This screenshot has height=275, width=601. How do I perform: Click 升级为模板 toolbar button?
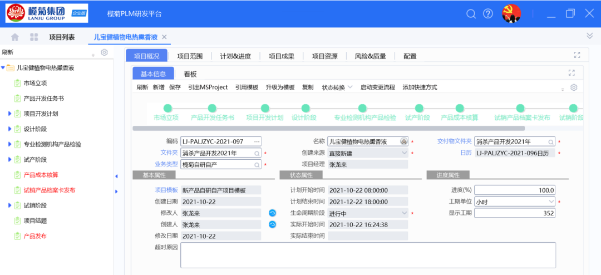click(x=280, y=87)
